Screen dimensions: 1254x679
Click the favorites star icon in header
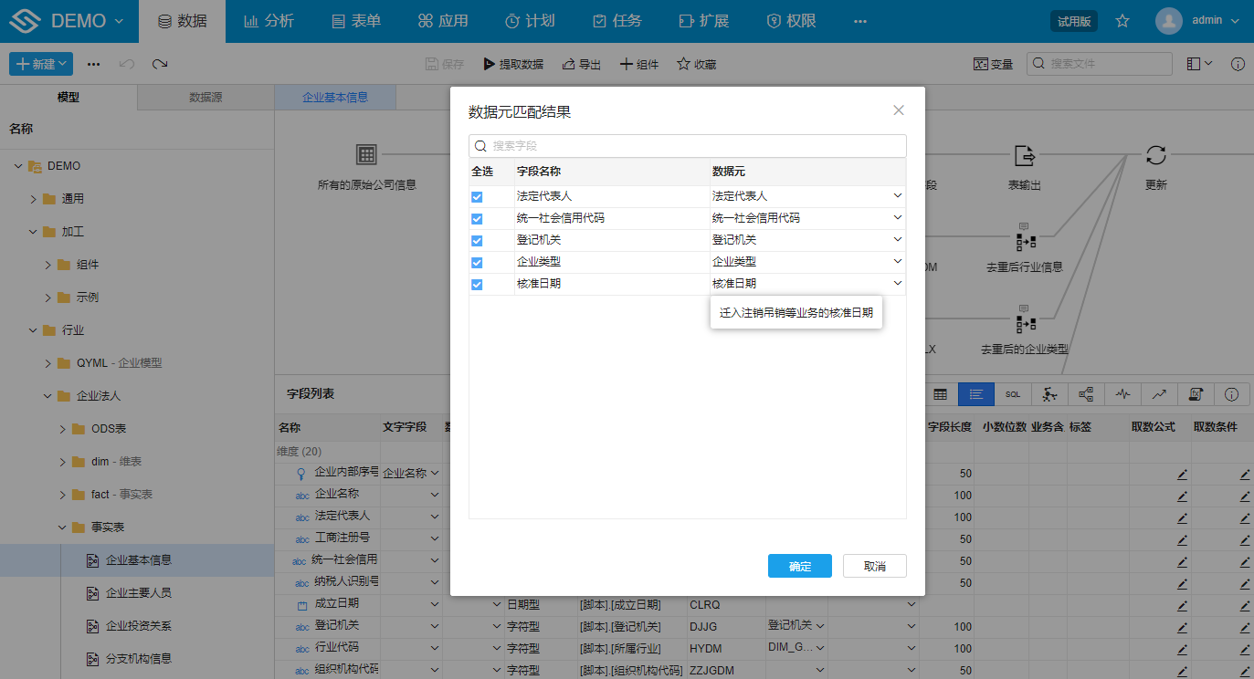tap(1122, 21)
